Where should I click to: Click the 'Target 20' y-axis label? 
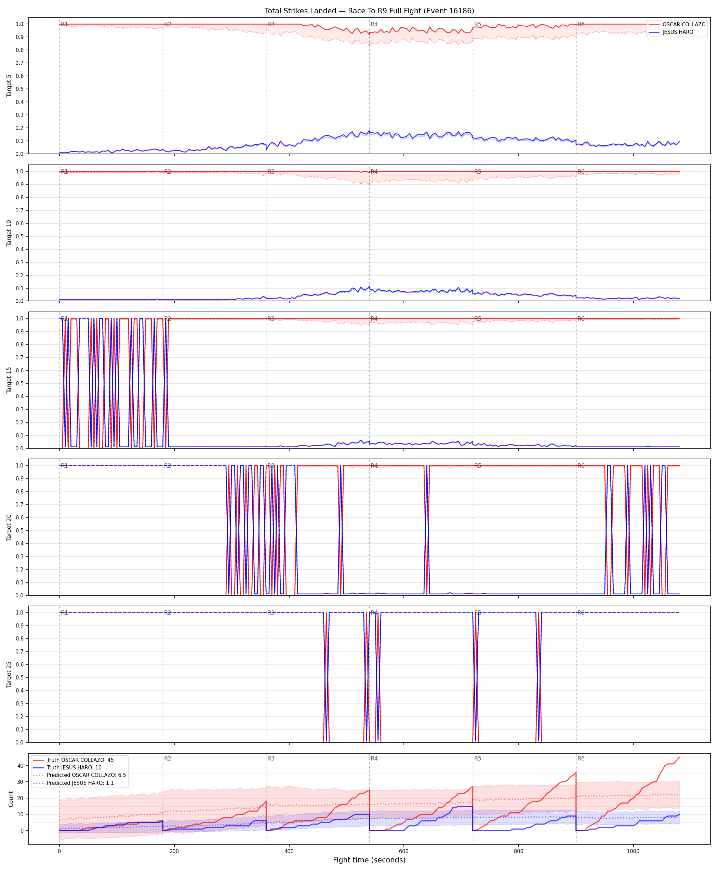click(9, 527)
